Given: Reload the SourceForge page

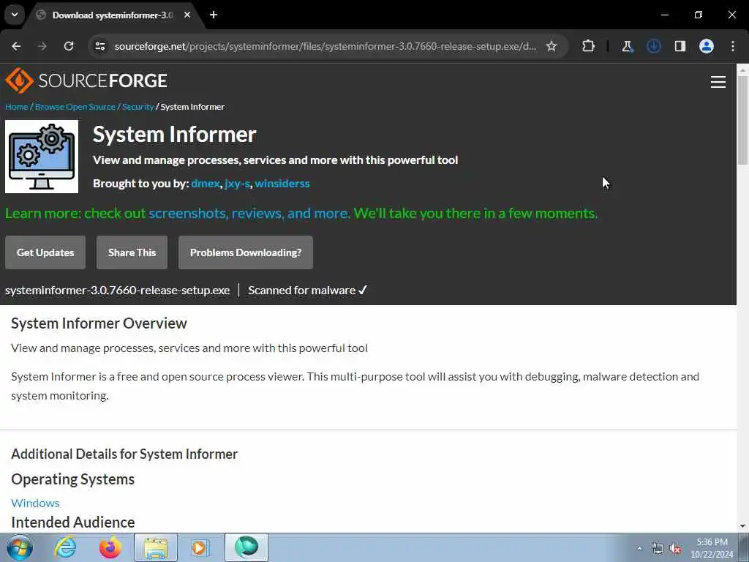Looking at the screenshot, I should [x=69, y=46].
